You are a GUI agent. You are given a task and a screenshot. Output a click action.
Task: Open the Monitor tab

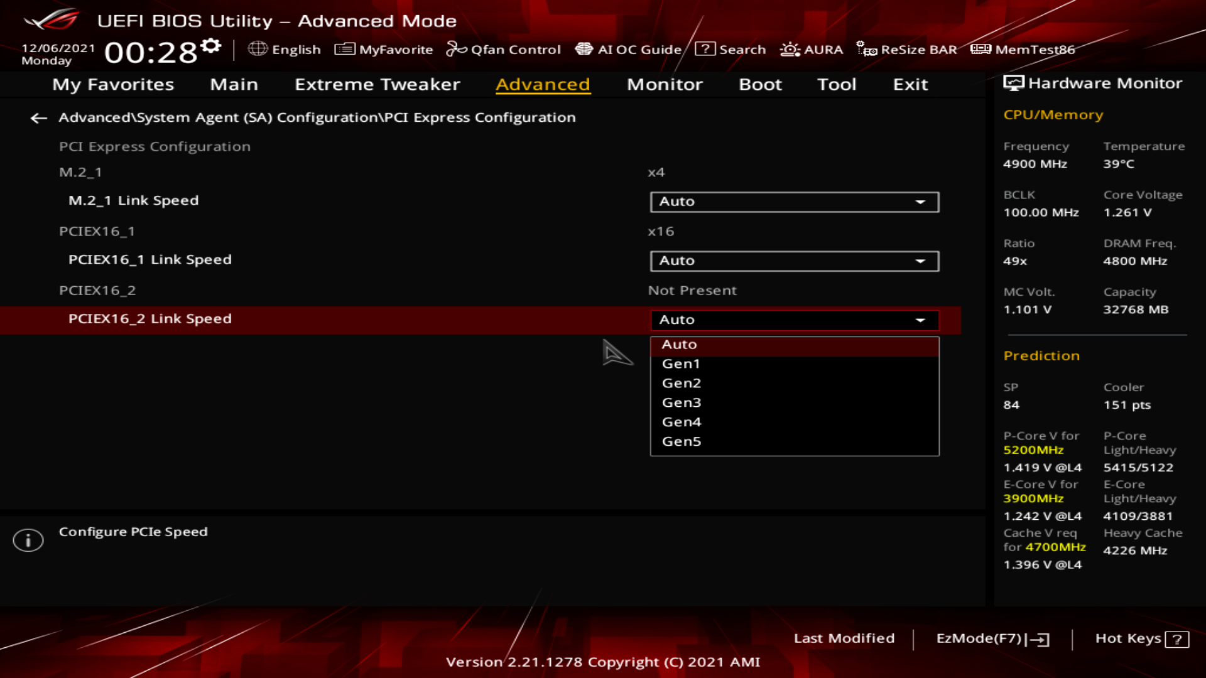(665, 84)
